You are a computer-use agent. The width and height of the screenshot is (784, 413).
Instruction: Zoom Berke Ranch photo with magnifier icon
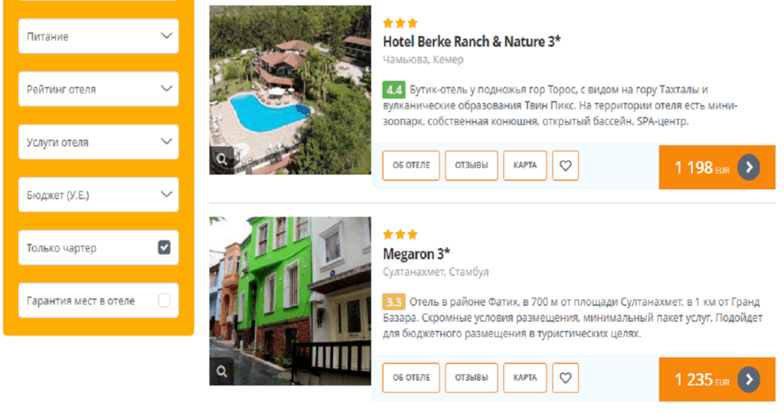(x=221, y=159)
